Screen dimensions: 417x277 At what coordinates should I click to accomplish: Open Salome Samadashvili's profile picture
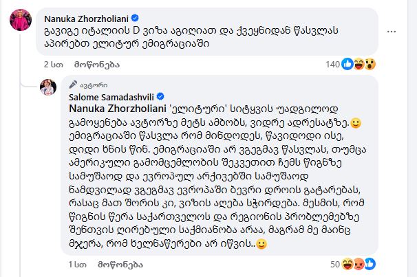[x=48, y=87]
